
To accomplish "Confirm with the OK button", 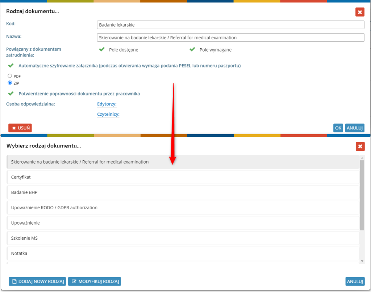I will pyautogui.click(x=338, y=128).
